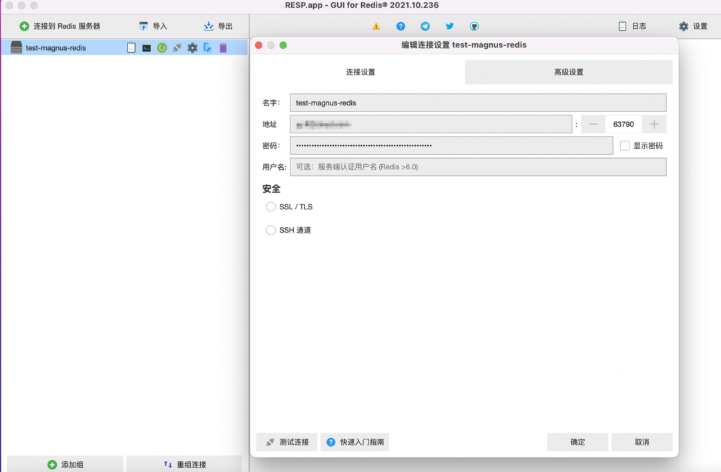Click the port number field 63790
This screenshot has width=721, height=472.
(x=624, y=124)
